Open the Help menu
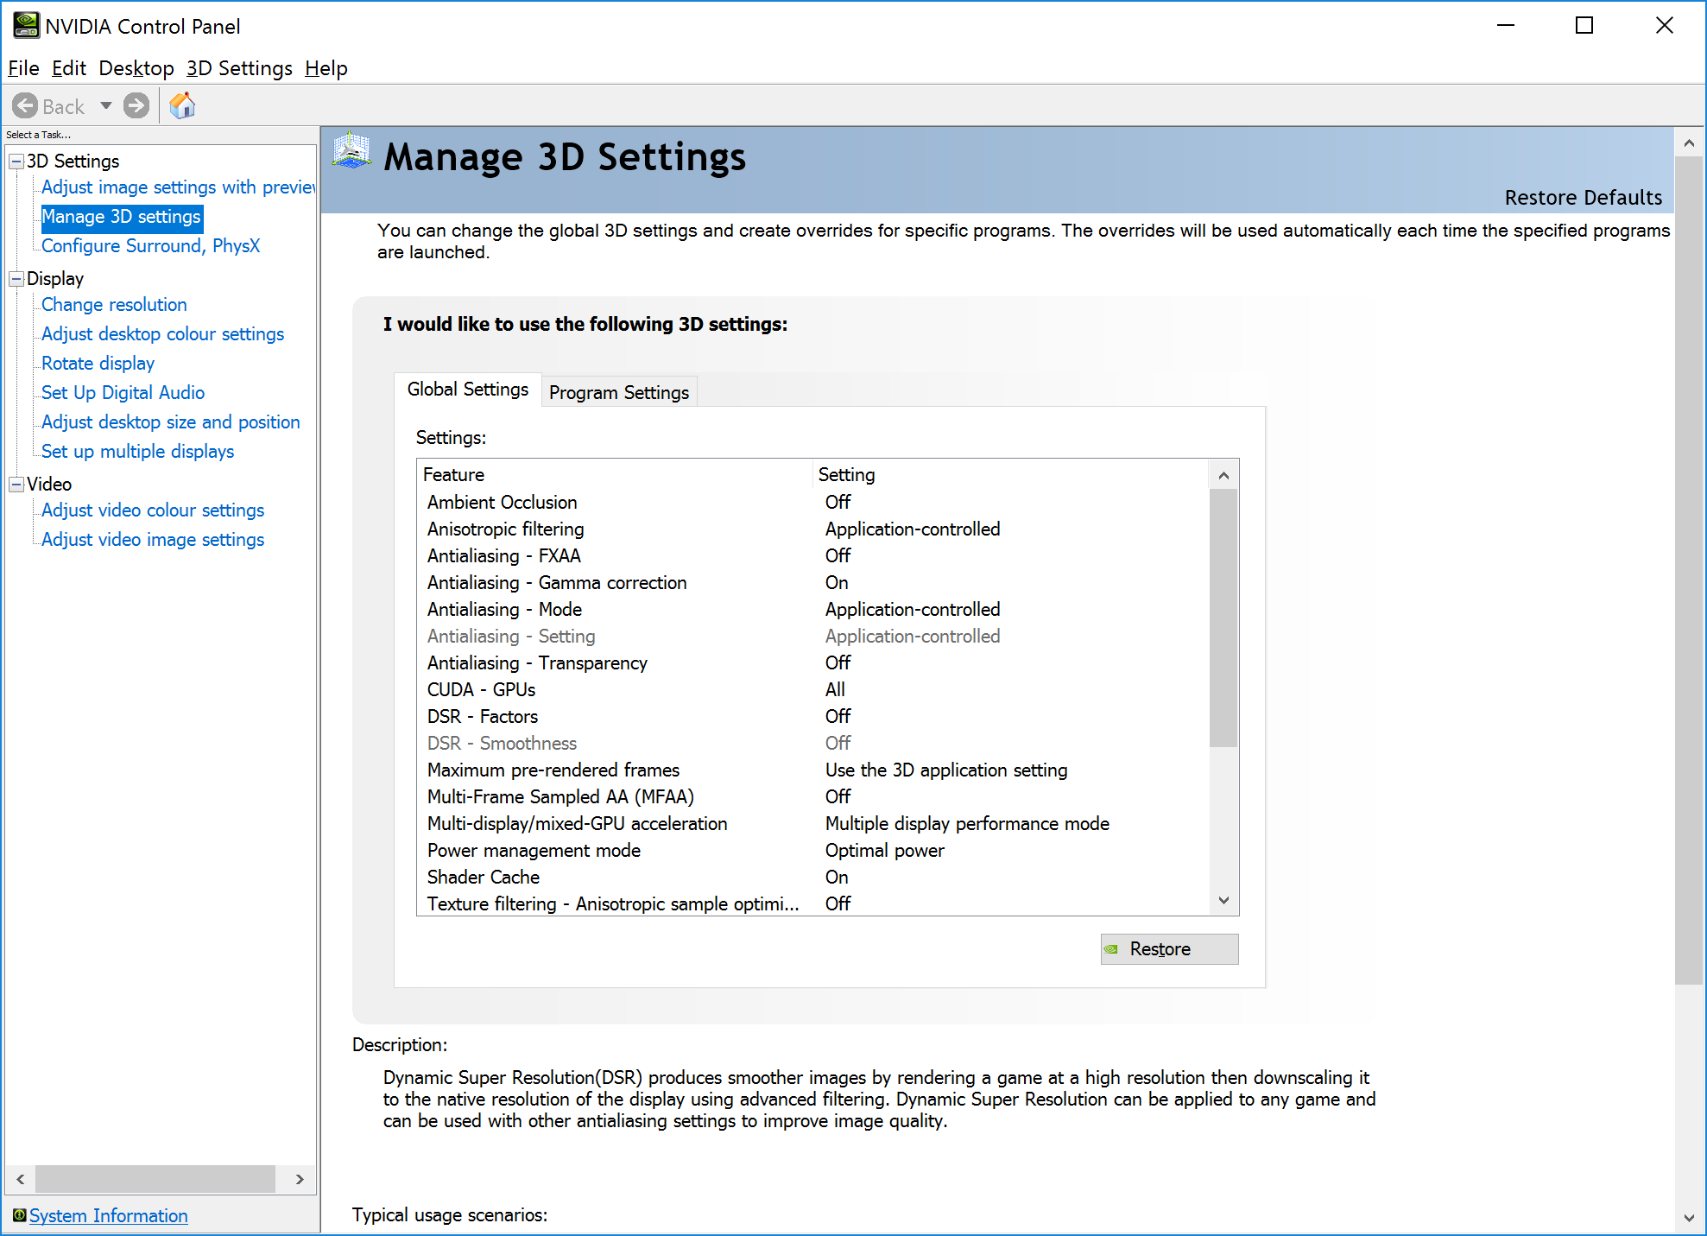 coord(326,68)
